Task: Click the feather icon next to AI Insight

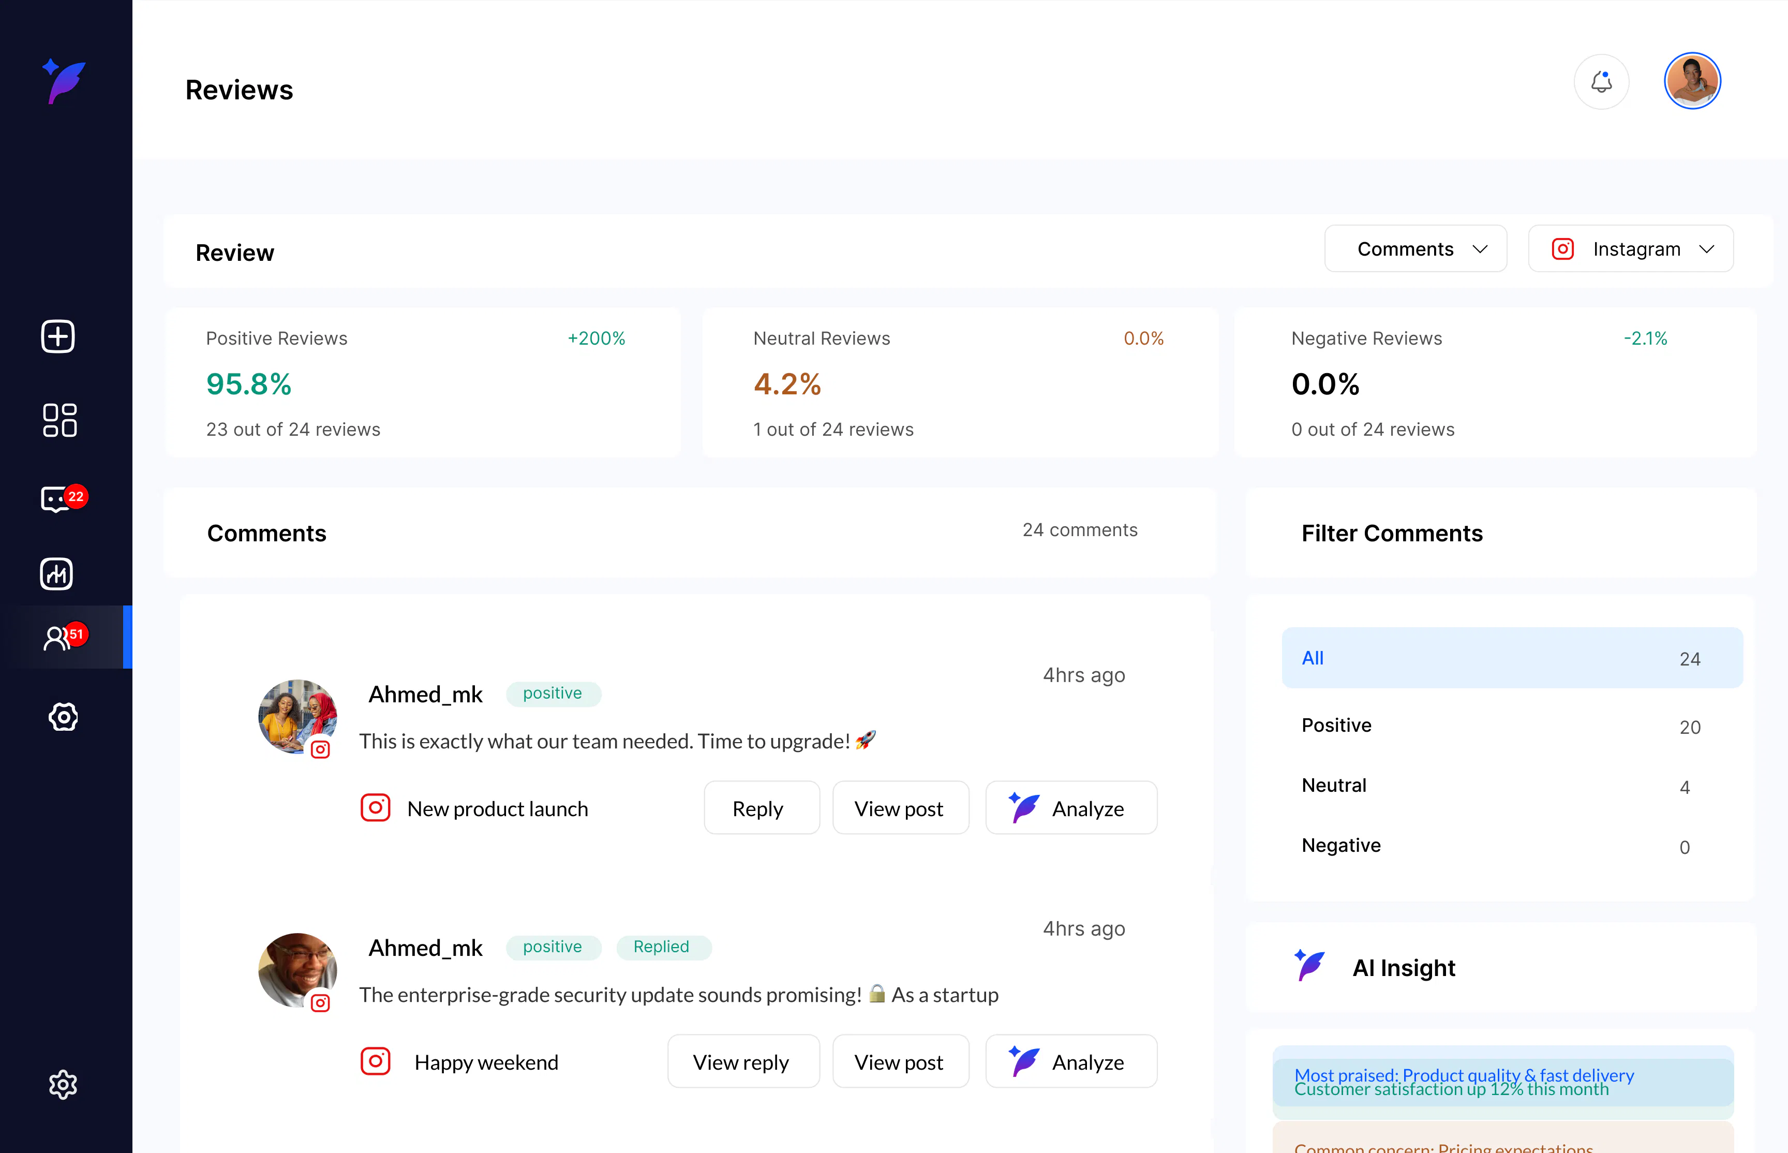Action: tap(1310, 965)
